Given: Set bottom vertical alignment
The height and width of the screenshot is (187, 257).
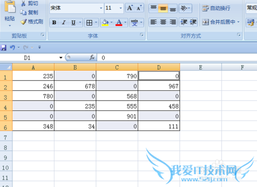Looking at the screenshot, I should (x=173, y=8).
